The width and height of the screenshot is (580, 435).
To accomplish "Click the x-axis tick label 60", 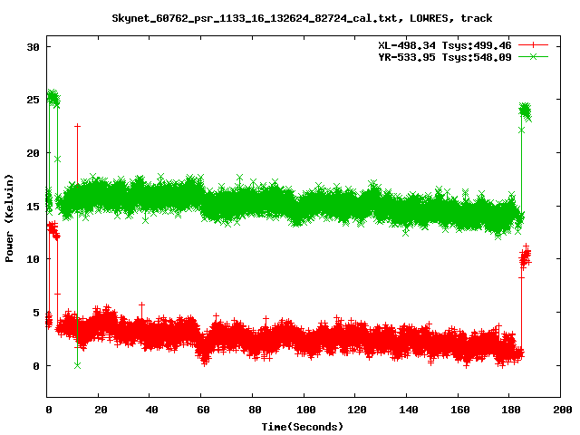I will pyautogui.click(x=203, y=410).
